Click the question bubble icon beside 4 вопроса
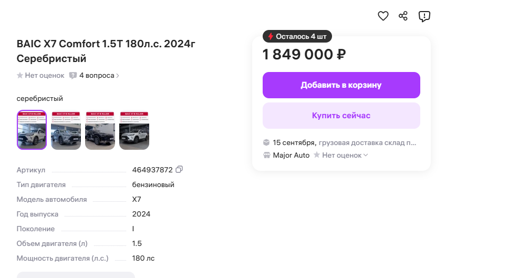508x278 pixels. [x=73, y=76]
